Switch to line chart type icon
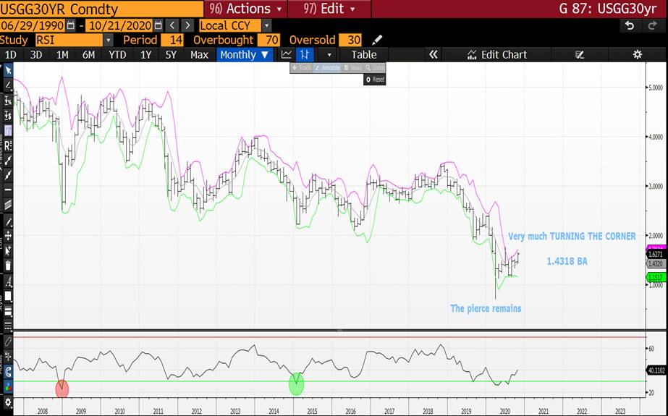The width and height of the screenshot is (668, 416). pyautogui.click(x=287, y=54)
